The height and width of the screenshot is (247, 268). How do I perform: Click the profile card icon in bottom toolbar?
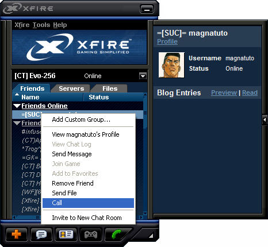tap(66, 234)
